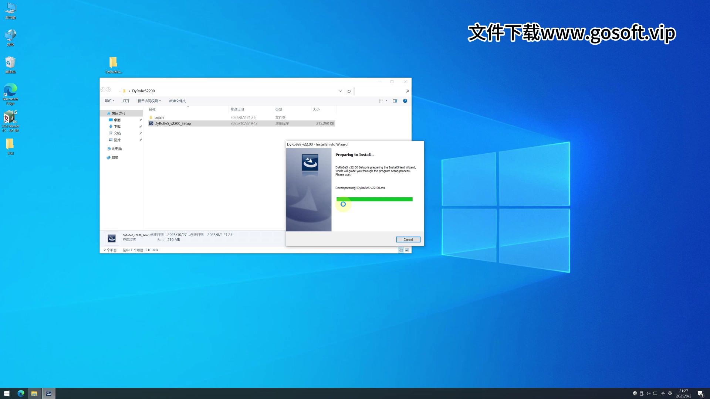Image resolution: width=710 pixels, height=399 pixels.
Task: Open the patch folder
Action: (x=159, y=117)
